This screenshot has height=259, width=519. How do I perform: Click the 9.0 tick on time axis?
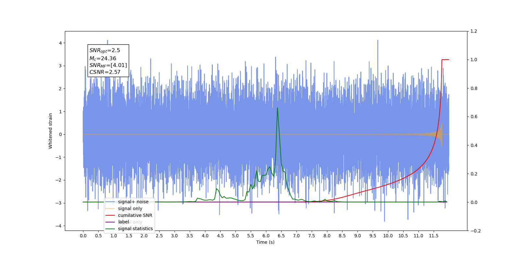pos(357,236)
